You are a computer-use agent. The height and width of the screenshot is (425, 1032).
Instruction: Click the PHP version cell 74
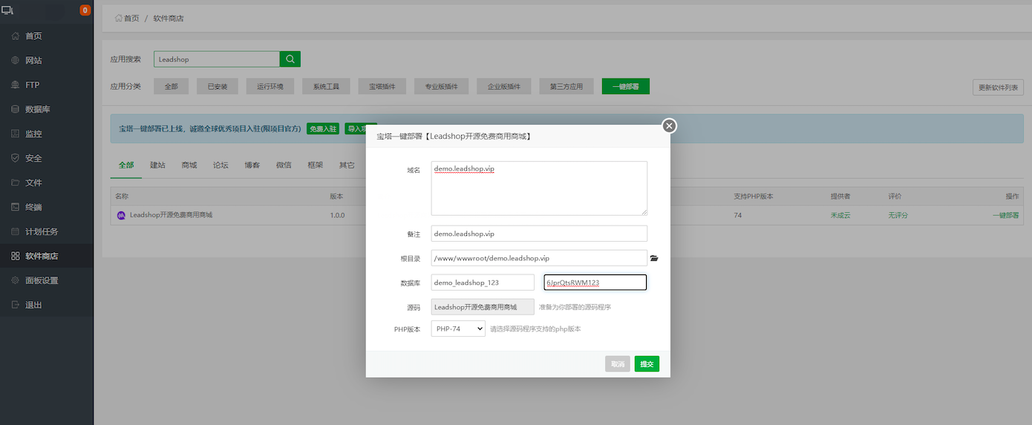[x=738, y=215]
